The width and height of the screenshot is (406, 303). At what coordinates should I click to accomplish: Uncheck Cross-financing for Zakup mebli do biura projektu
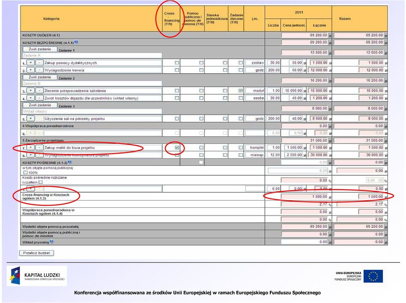[x=177, y=148]
